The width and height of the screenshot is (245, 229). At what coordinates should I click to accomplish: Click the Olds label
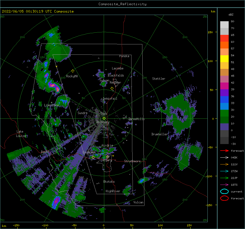click(104, 114)
